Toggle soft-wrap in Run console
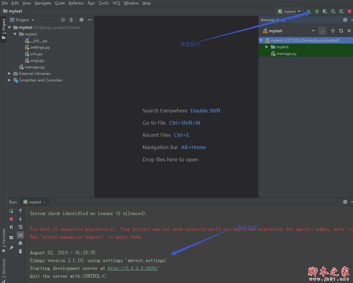The height and width of the screenshot is (283, 353). (x=20, y=227)
